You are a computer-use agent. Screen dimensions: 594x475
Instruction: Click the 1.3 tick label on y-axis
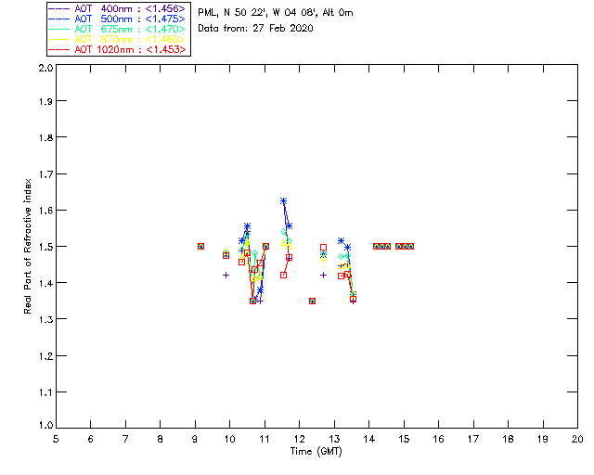(x=45, y=319)
